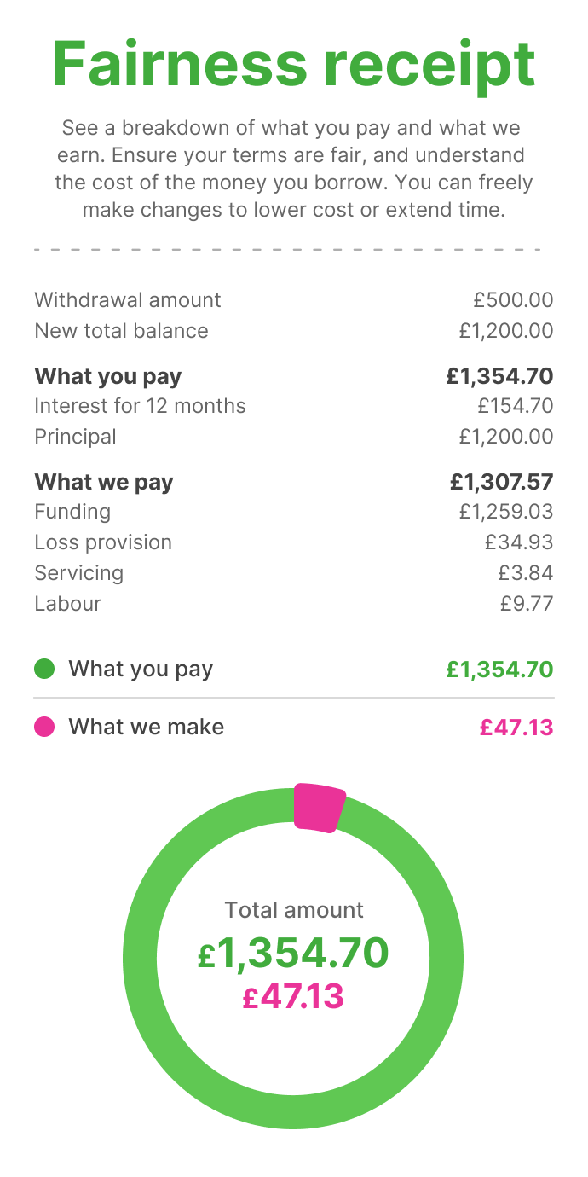Click the 'Interest for 12 months' line
Image resolution: width=588 pixels, height=1177 pixels.
click(x=140, y=406)
